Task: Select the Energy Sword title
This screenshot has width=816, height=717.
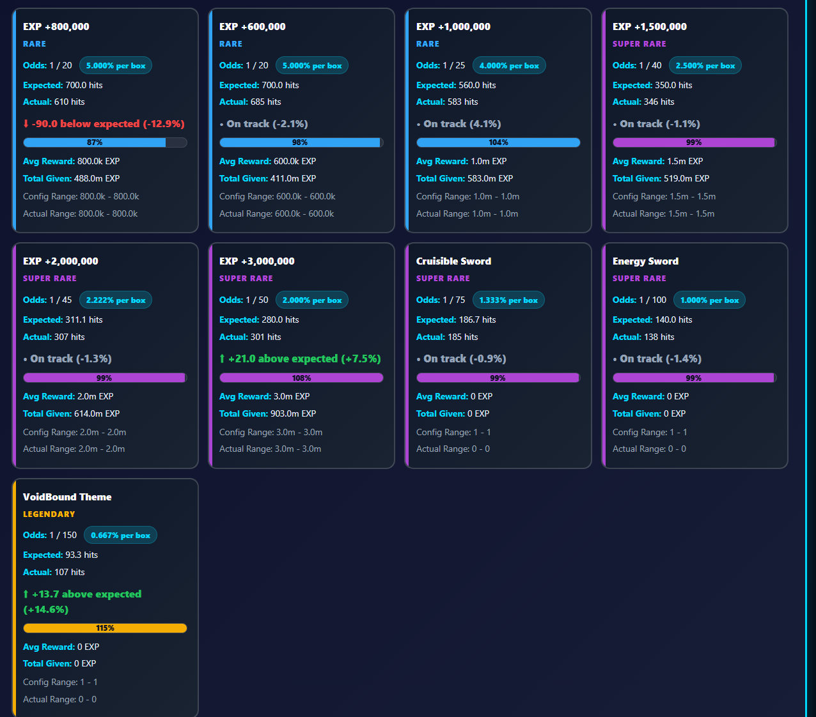Action: pos(645,261)
